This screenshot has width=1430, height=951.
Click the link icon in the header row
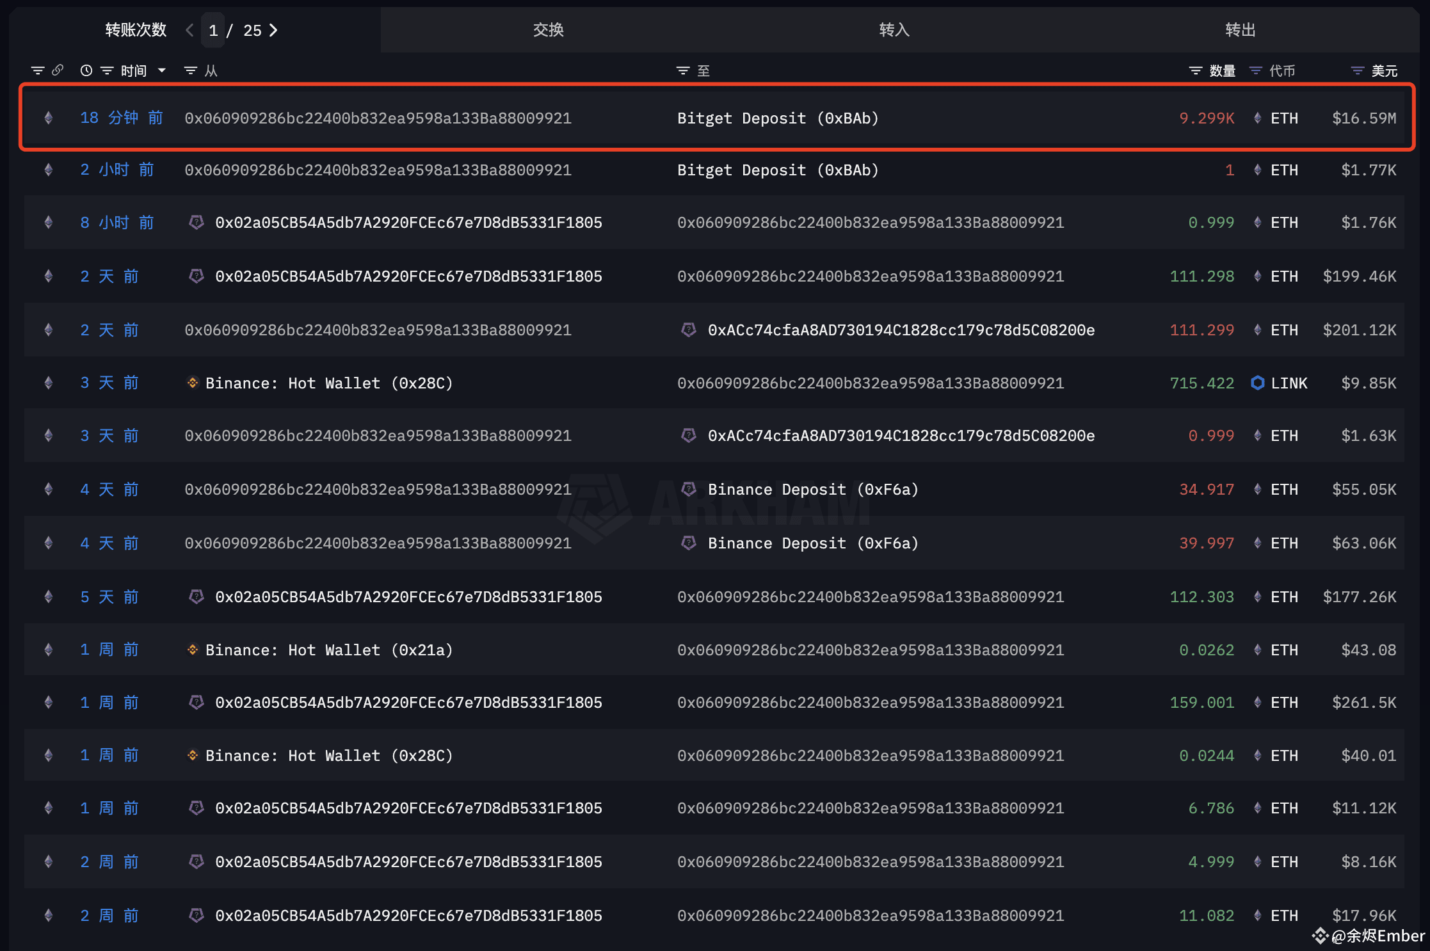[x=58, y=70]
